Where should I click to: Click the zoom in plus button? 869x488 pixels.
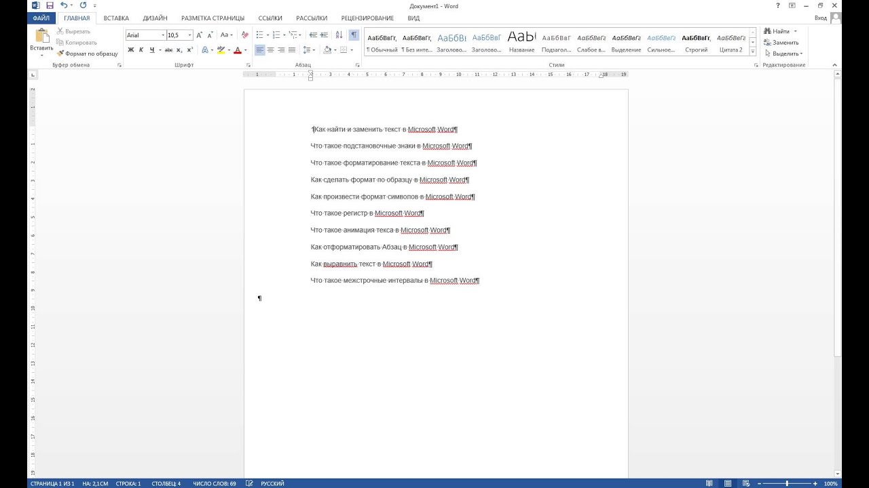pos(815,483)
